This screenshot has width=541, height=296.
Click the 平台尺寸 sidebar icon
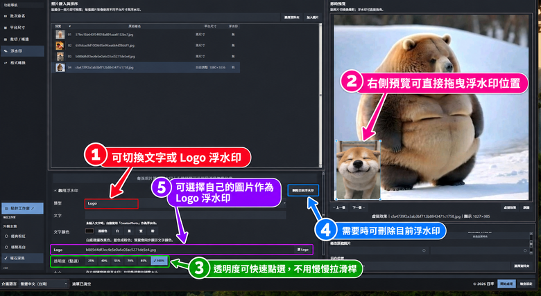tap(6, 28)
